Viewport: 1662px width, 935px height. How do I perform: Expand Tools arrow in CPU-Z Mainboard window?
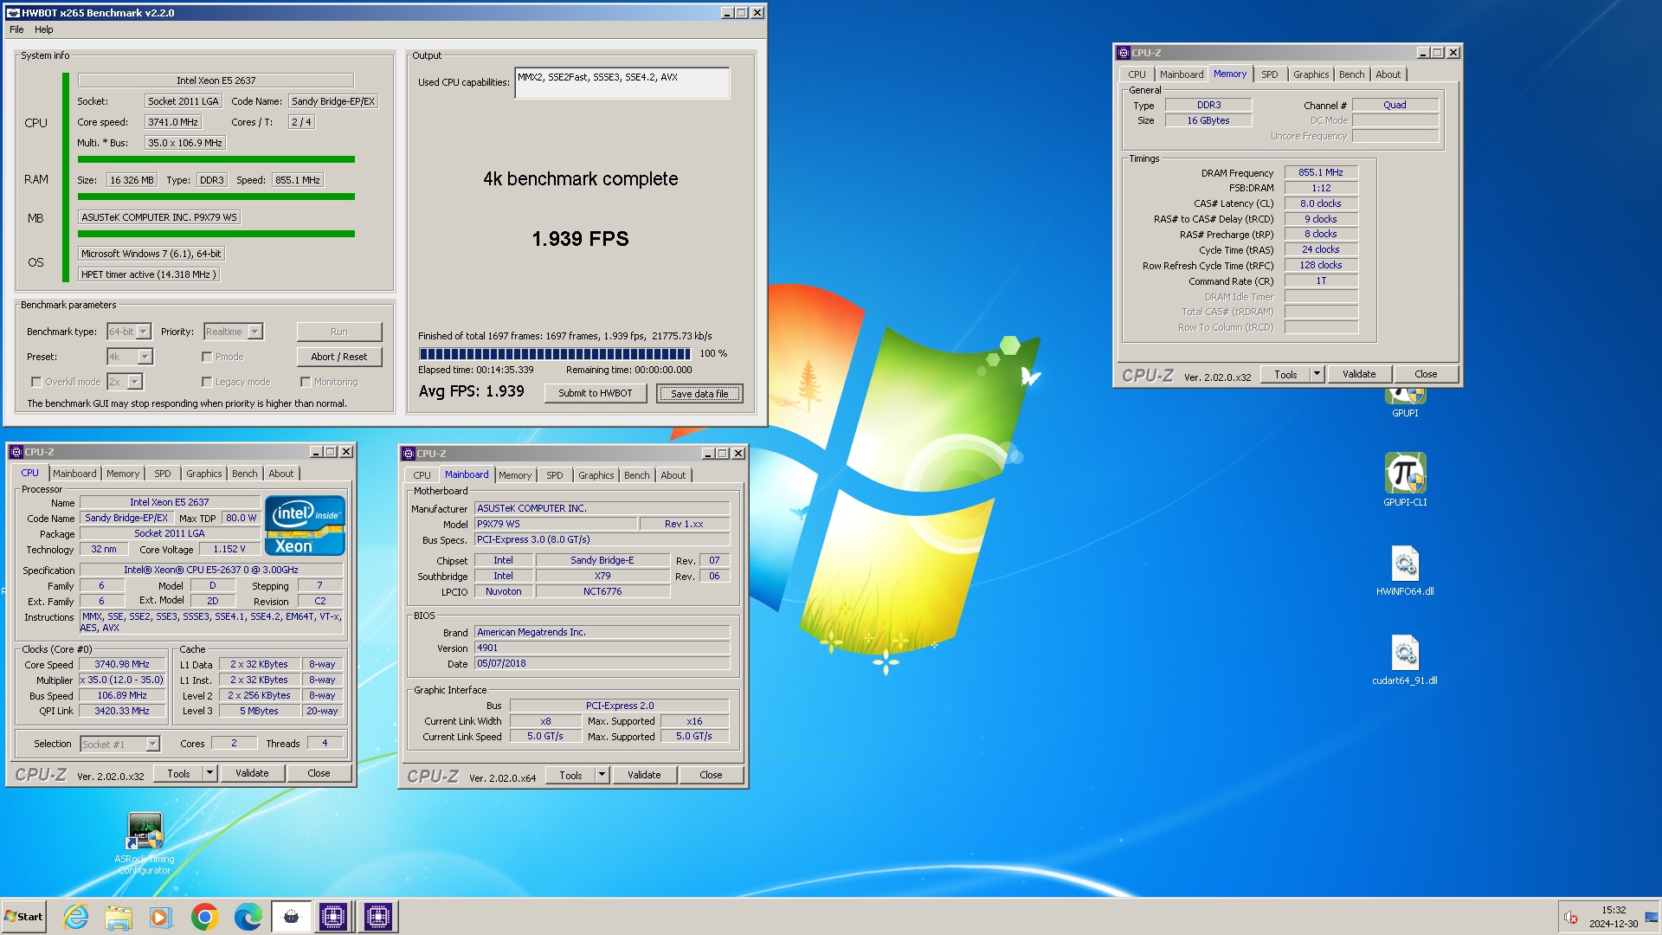coord(602,775)
